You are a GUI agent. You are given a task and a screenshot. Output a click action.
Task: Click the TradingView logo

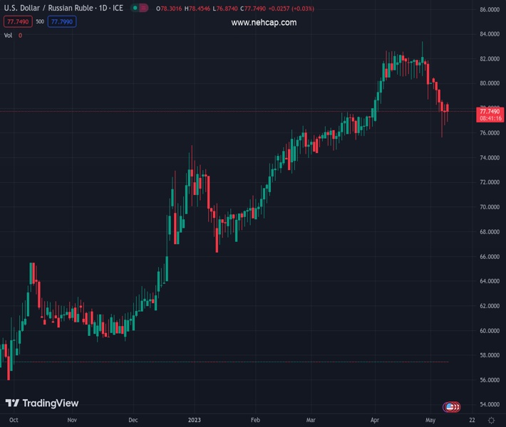coord(42,404)
